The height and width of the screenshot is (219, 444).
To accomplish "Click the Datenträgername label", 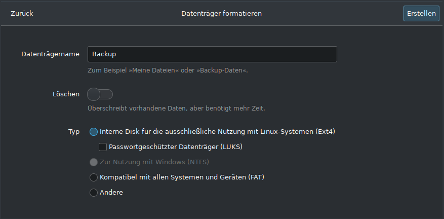I will click(51, 54).
